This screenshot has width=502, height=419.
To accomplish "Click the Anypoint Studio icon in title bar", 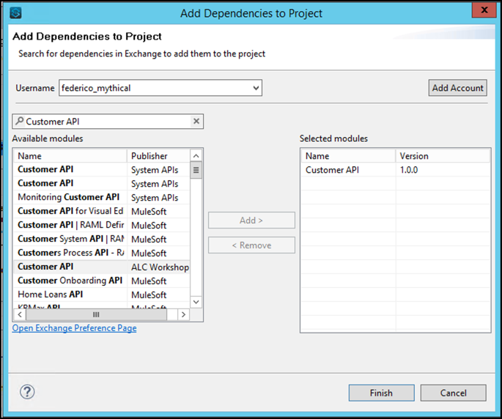I will (x=15, y=12).
